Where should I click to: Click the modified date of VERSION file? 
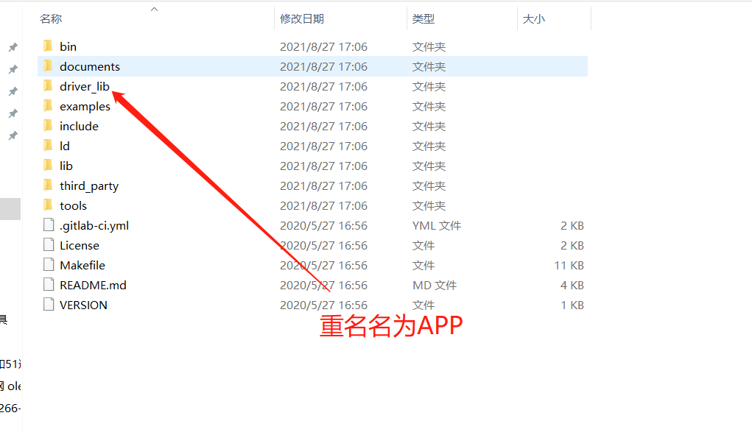(324, 305)
